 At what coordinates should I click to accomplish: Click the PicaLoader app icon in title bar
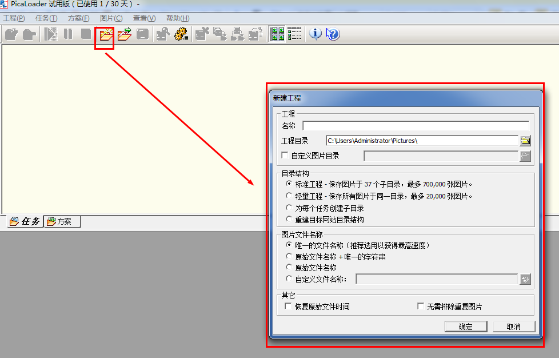pos(3,4)
